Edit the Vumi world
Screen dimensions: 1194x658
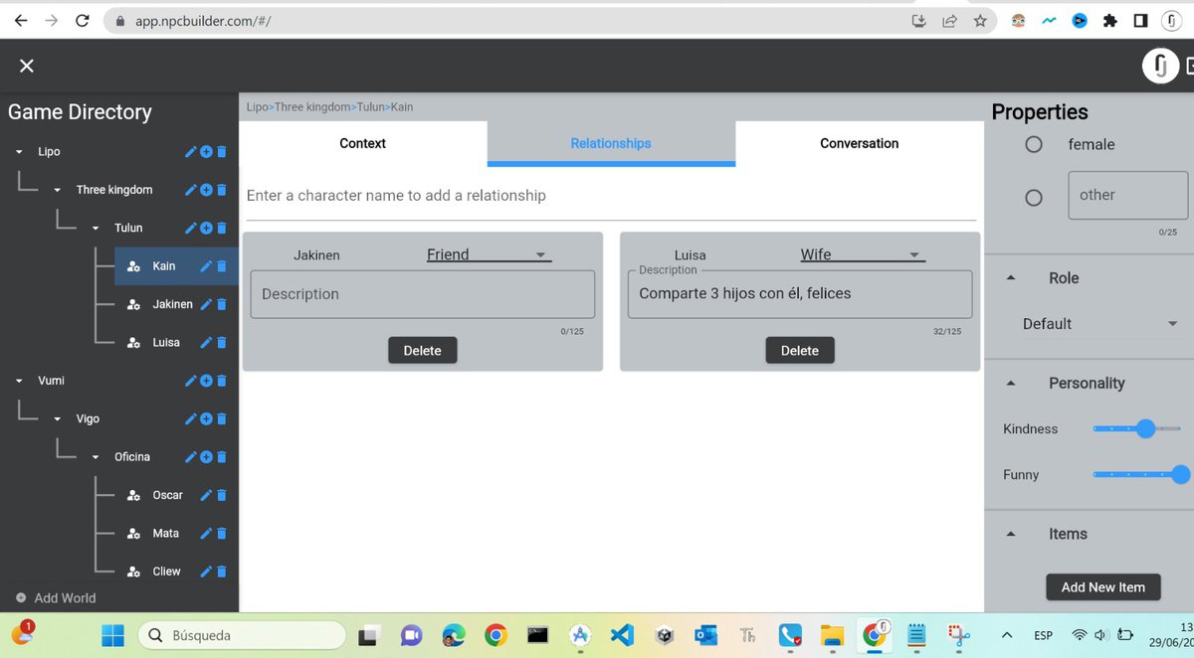(191, 381)
